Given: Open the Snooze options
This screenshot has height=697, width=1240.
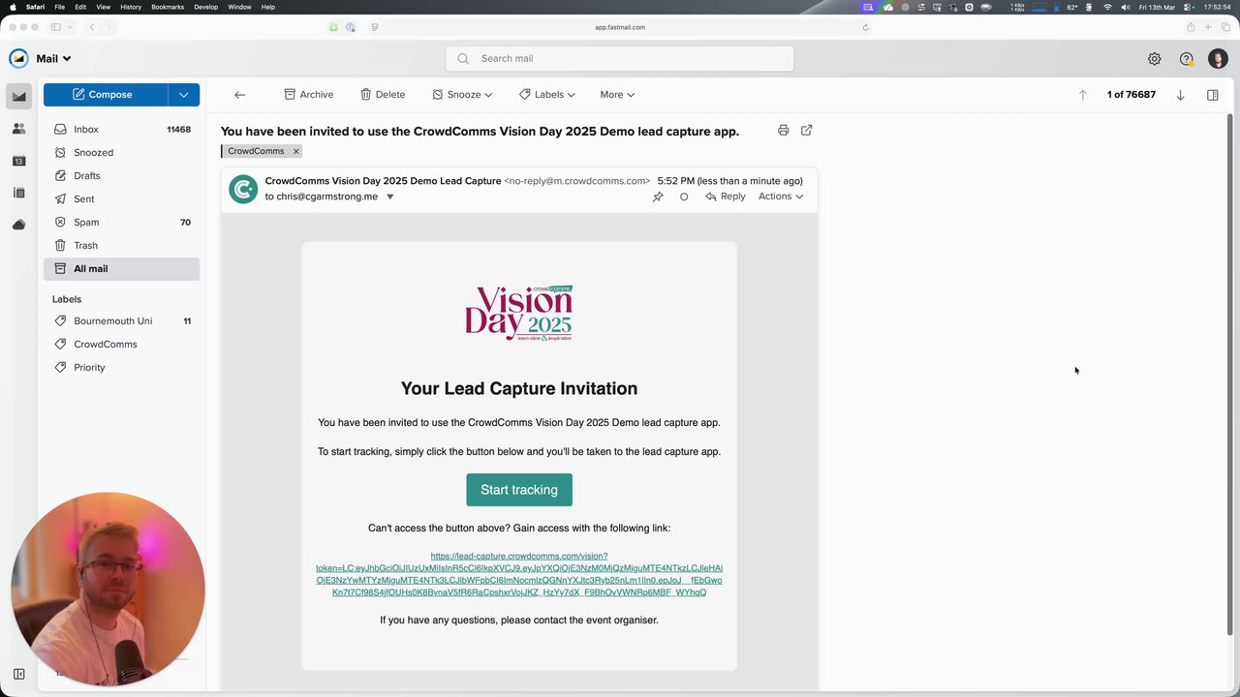Looking at the screenshot, I should (462, 95).
